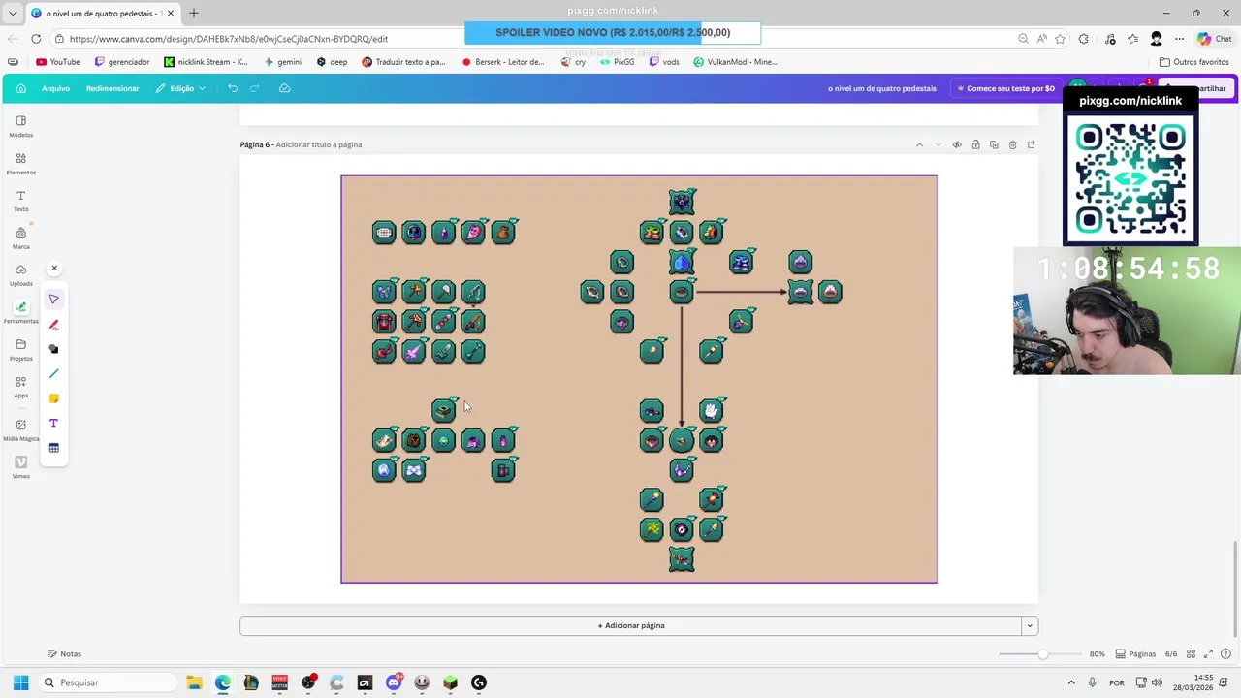Undo the last action

coord(233,88)
